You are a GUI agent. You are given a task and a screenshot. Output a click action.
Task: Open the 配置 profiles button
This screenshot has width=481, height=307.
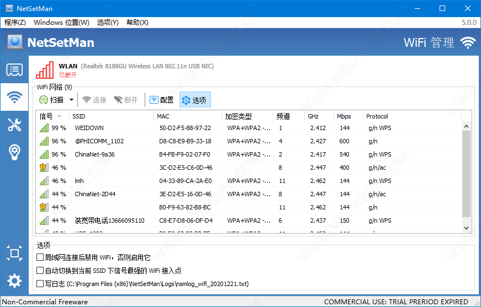point(162,100)
